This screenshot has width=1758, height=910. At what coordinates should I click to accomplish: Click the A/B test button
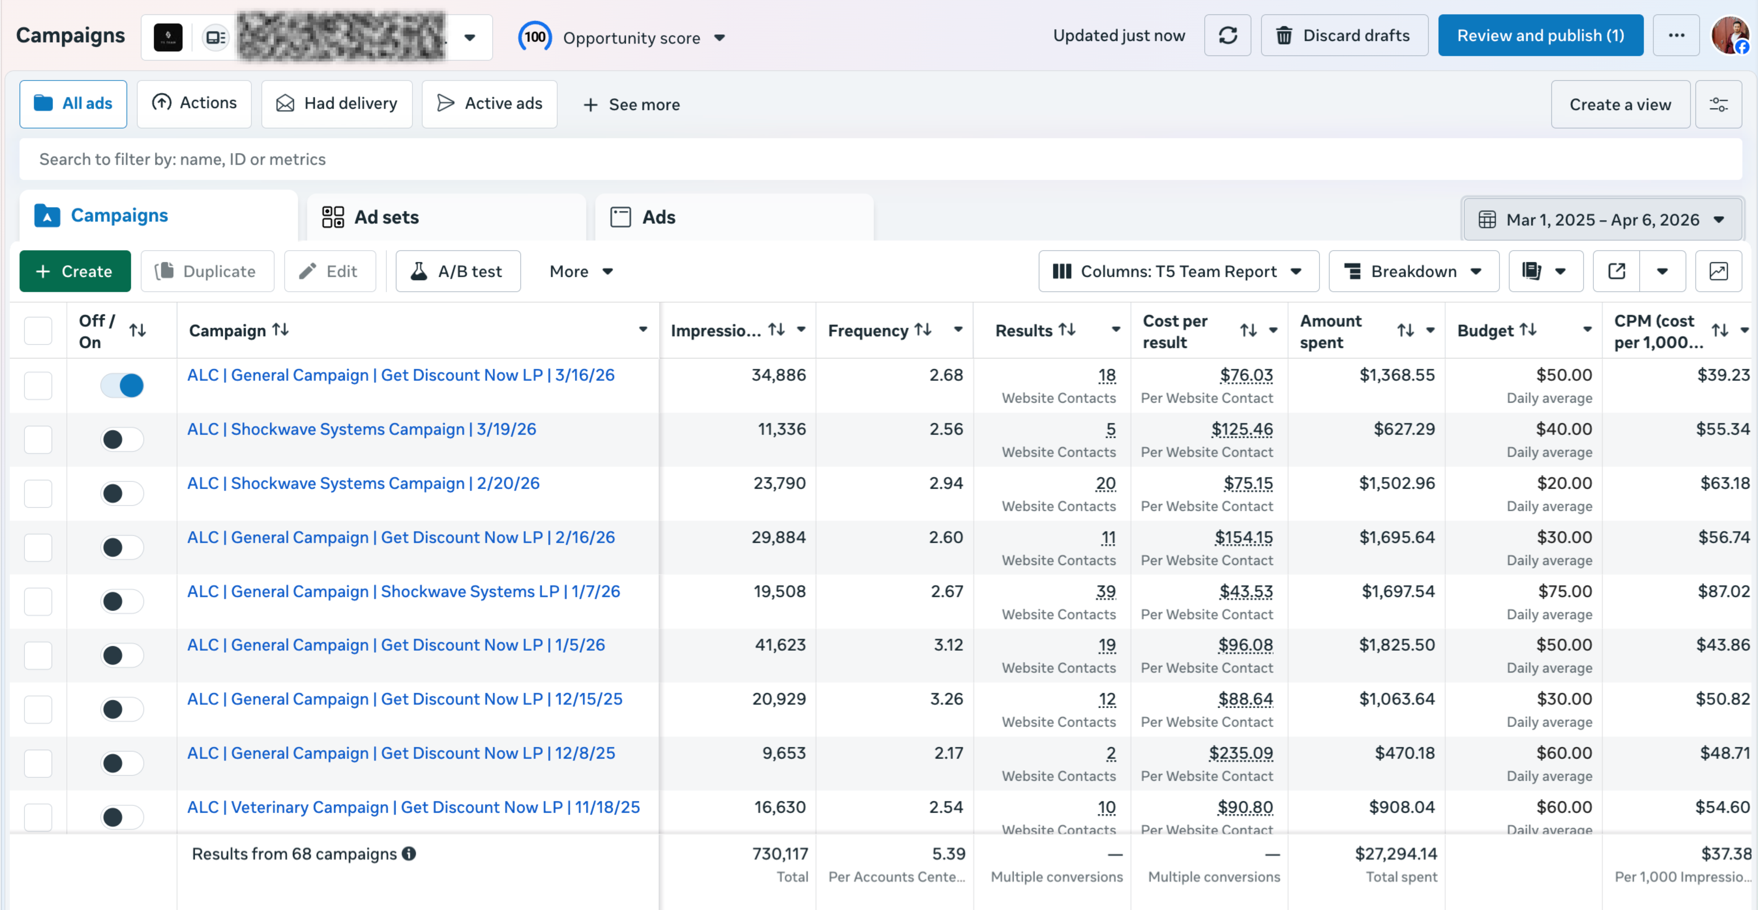click(458, 271)
